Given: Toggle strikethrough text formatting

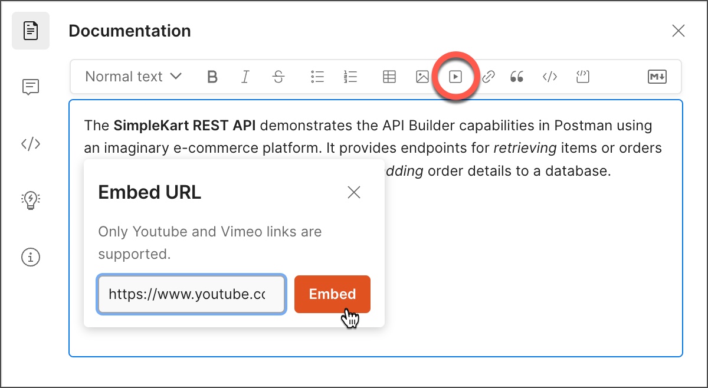Looking at the screenshot, I should coord(278,77).
